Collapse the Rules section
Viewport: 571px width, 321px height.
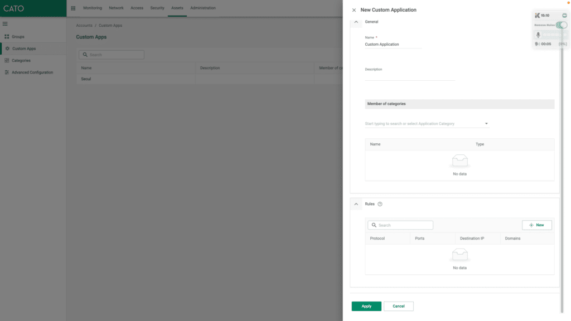pos(356,203)
